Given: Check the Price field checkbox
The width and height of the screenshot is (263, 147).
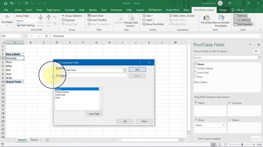Looking at the screenshot, I should [x=195, y=77].
